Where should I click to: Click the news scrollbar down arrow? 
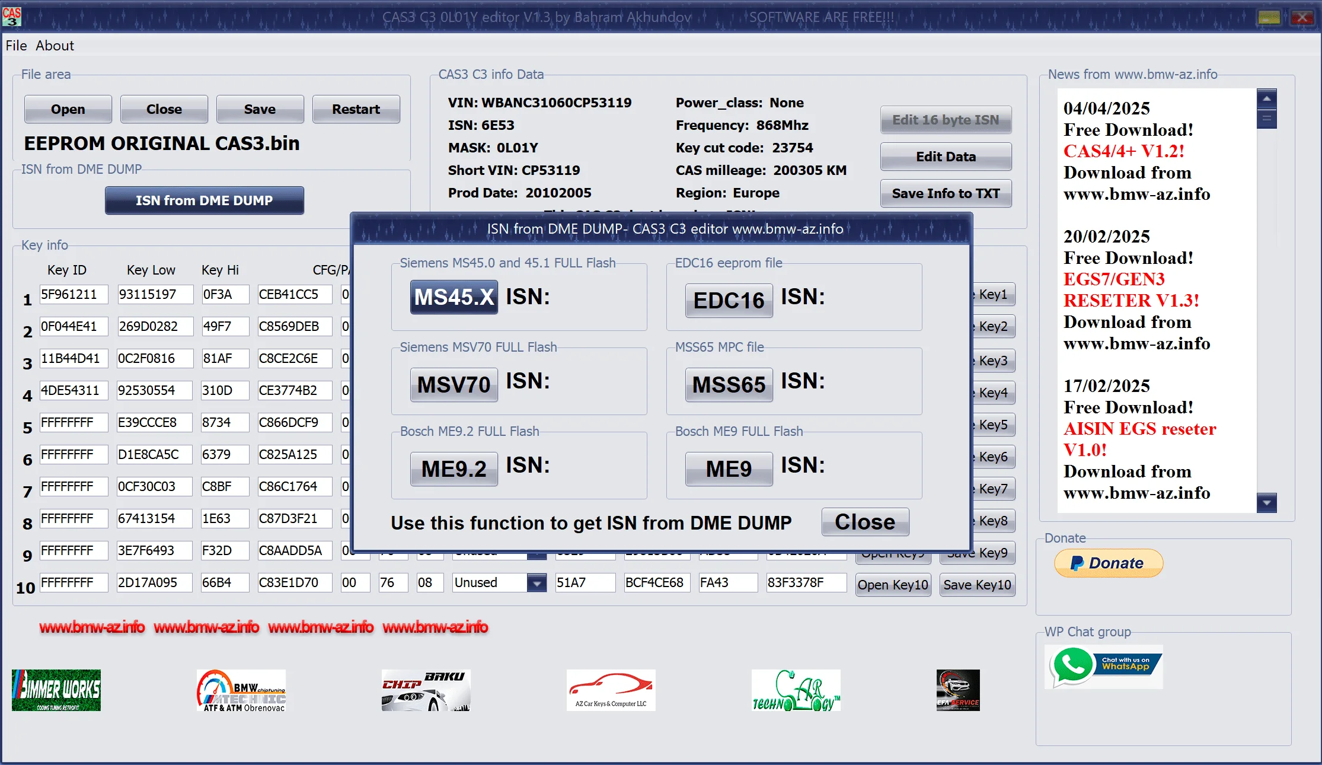[x=1266, y=503]
